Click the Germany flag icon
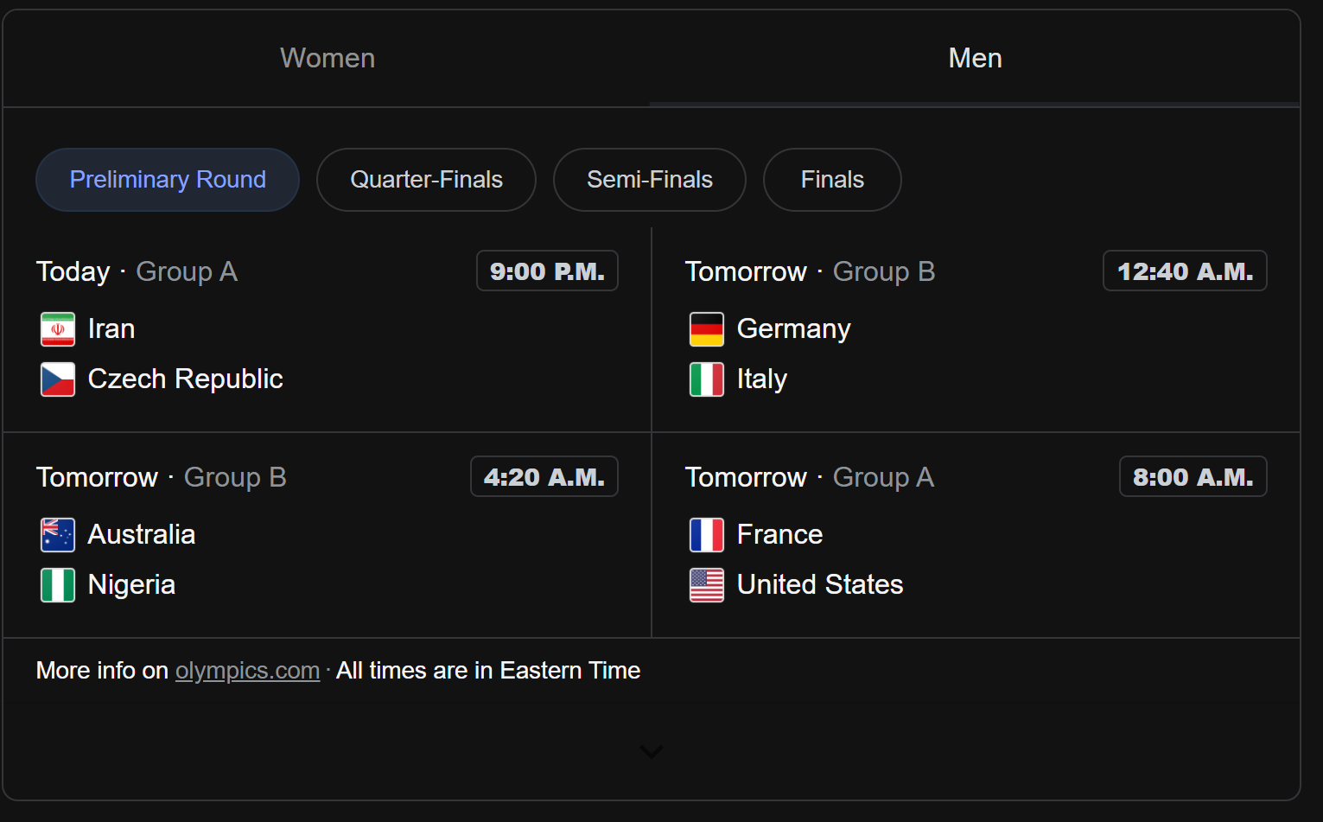1323x822 pixels. 706,329
